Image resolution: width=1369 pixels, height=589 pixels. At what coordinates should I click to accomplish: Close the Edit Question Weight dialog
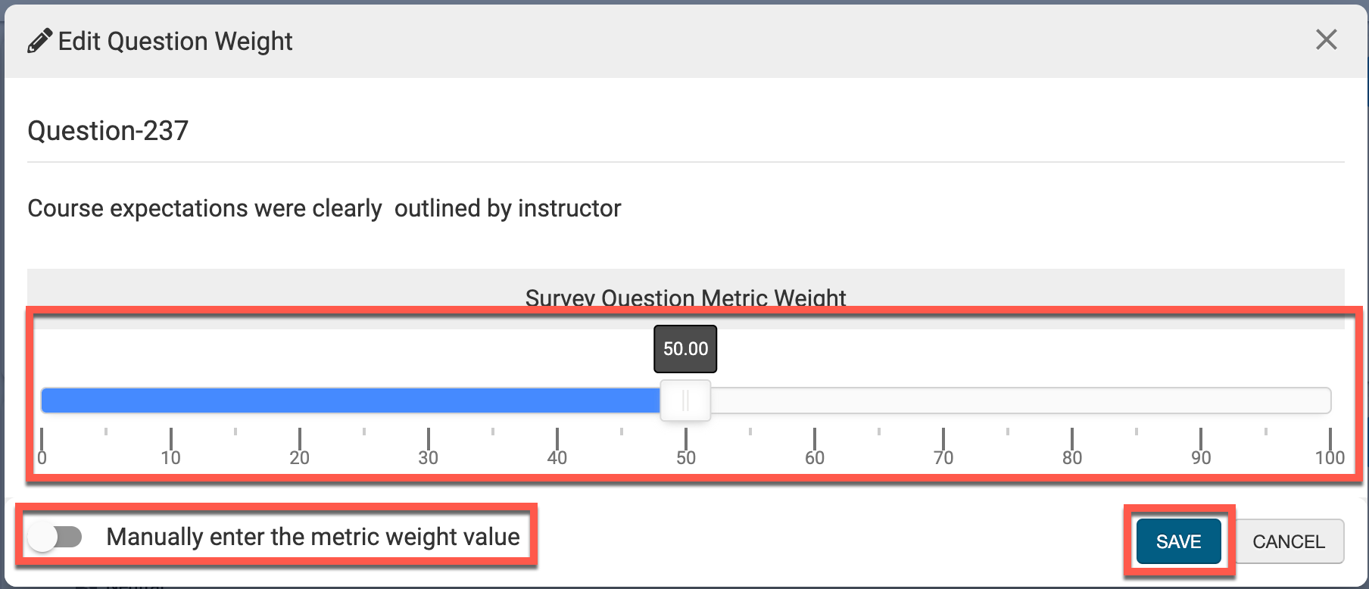pos(1326,39)
